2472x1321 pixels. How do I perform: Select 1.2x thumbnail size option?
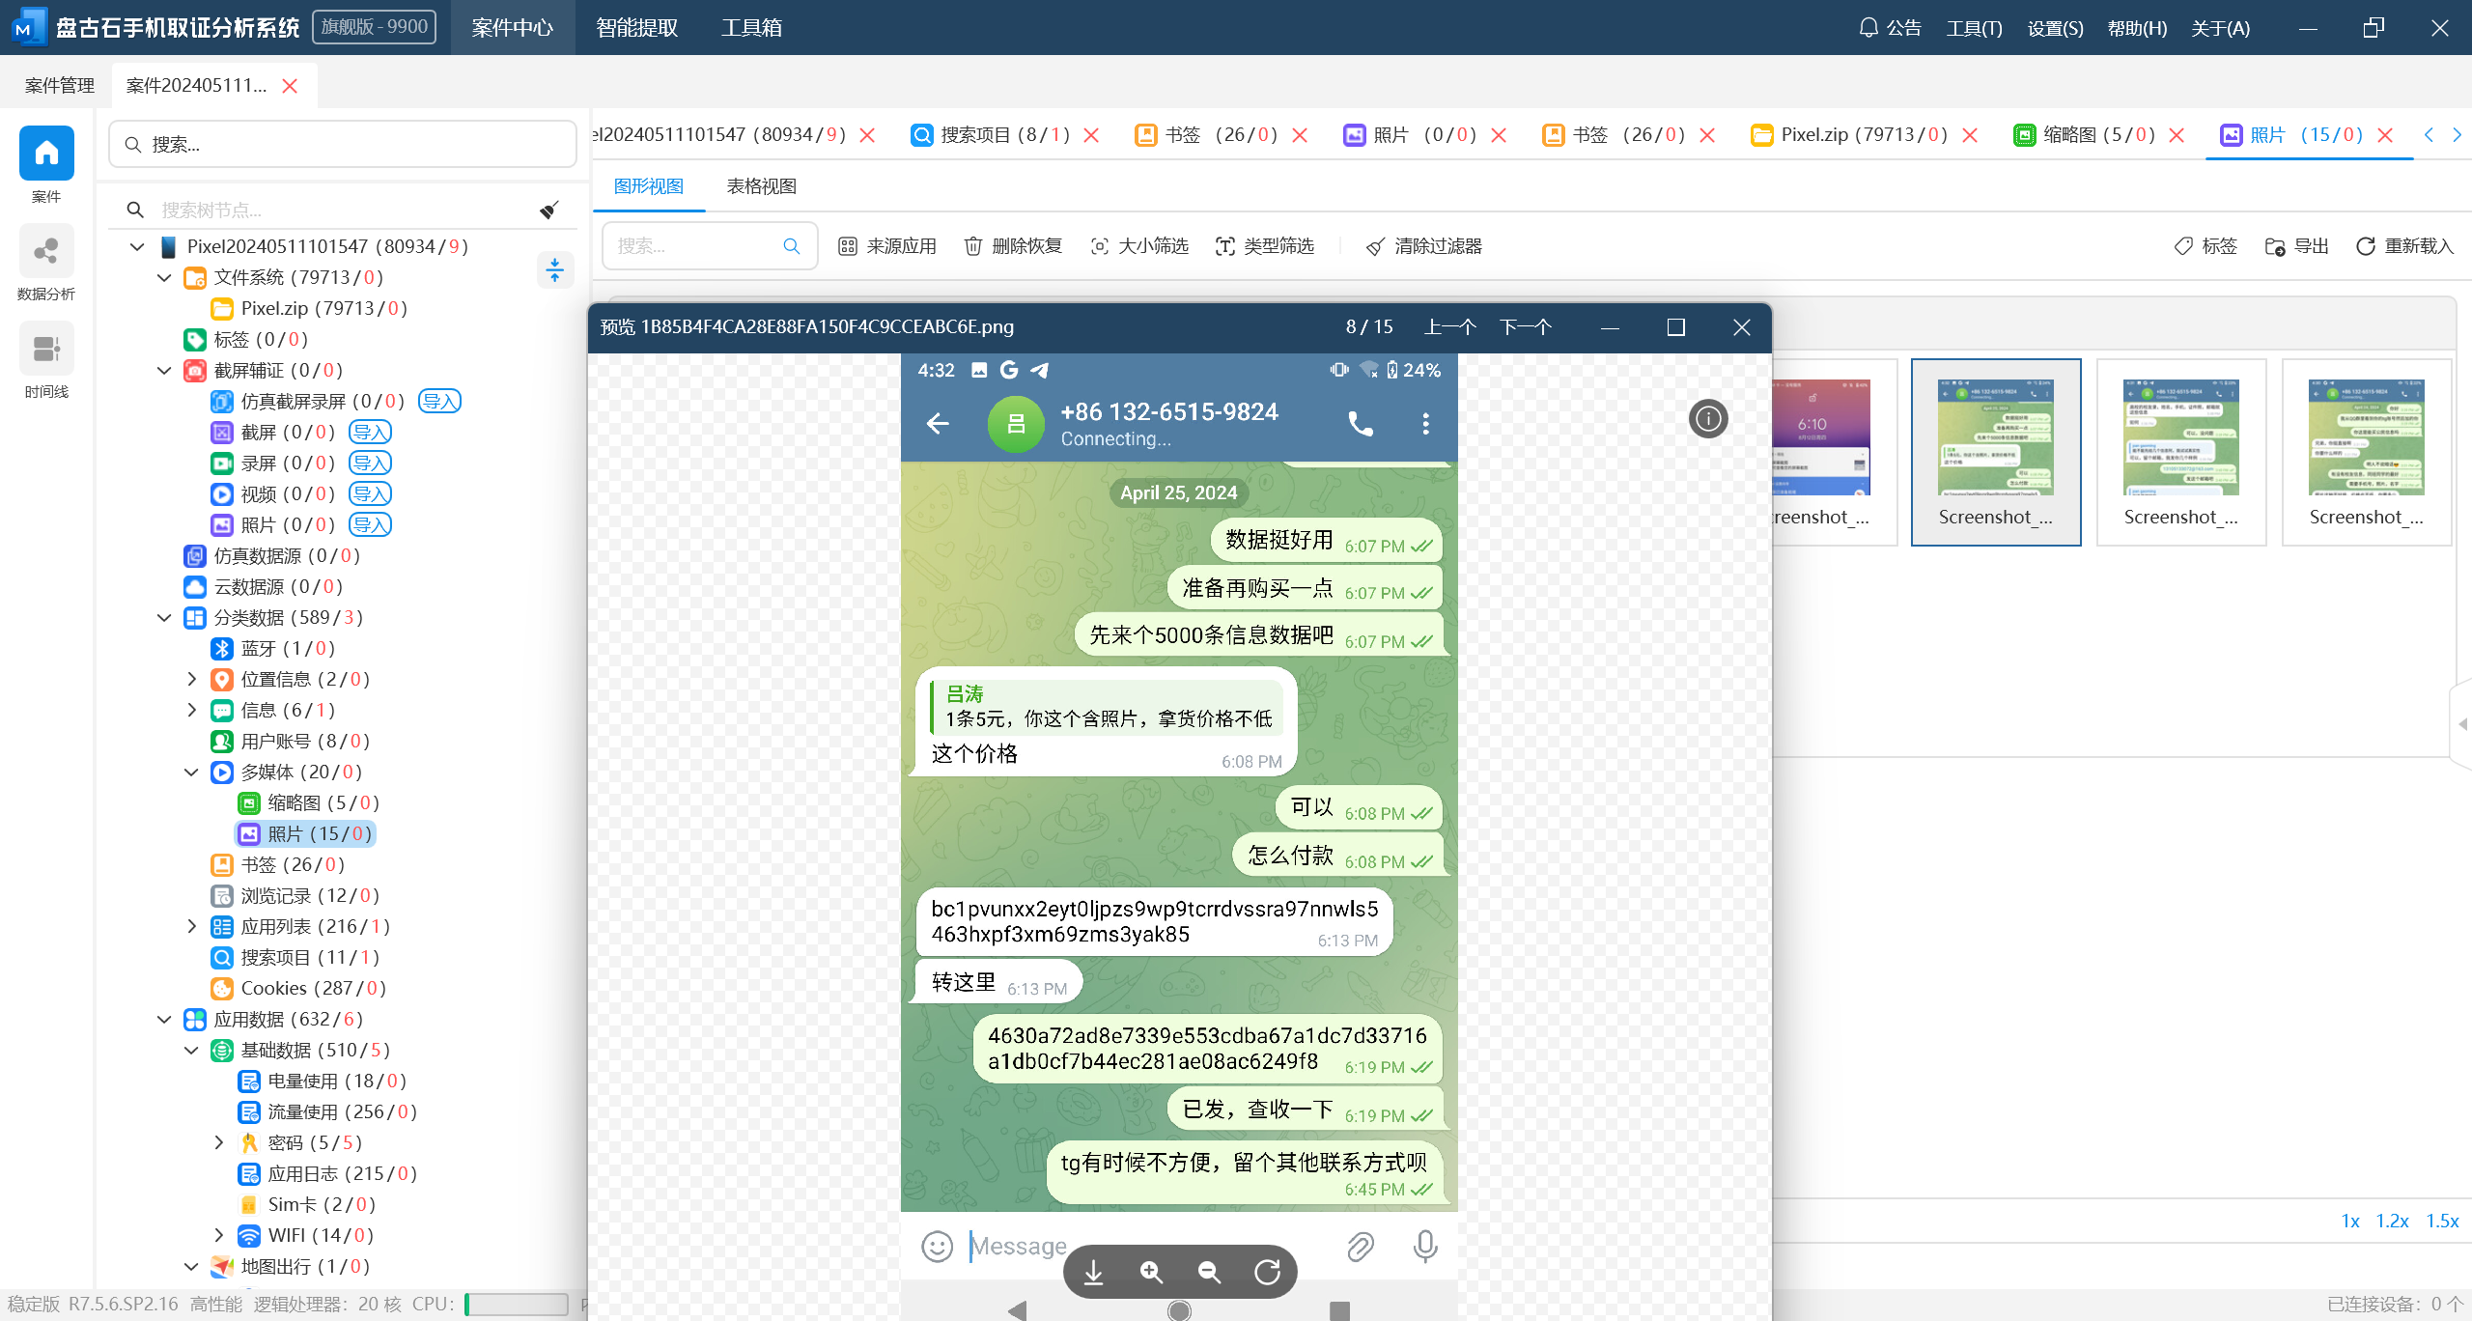(2392, 1221)
